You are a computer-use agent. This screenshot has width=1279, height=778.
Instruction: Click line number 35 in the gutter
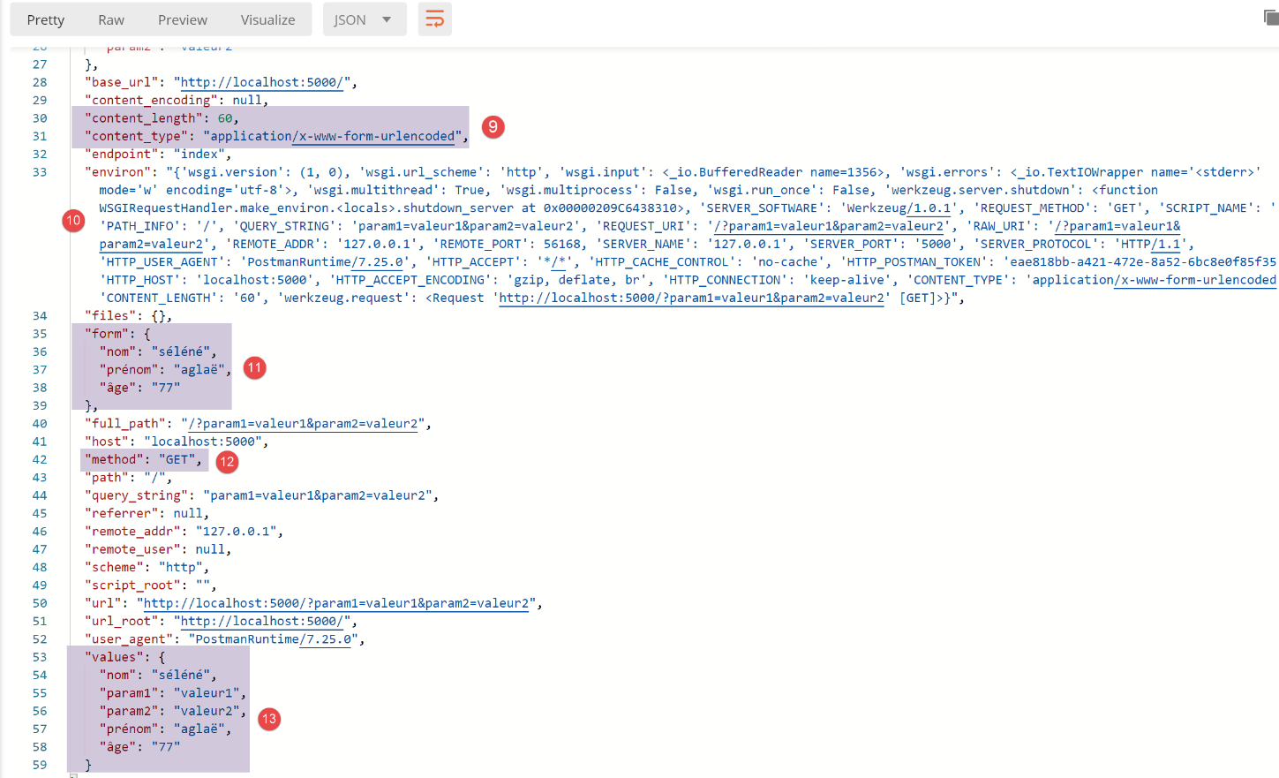(40, 334)
